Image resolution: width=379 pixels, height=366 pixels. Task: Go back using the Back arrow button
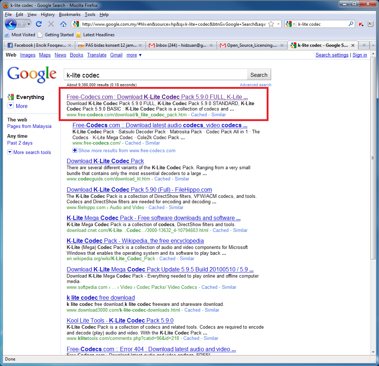(11, 24)
